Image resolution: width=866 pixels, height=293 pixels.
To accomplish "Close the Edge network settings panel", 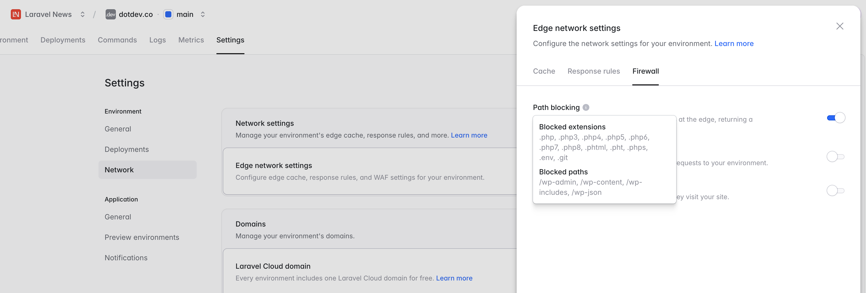I will click(x=839, y=26).
